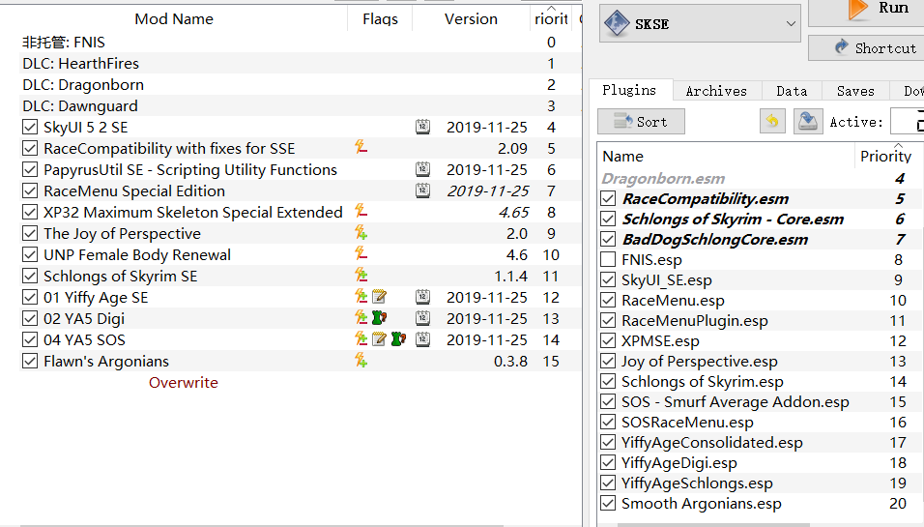Screen dimensions: 924x527
Task: Sort plugins by Priority column header
Action: [885, 156]
